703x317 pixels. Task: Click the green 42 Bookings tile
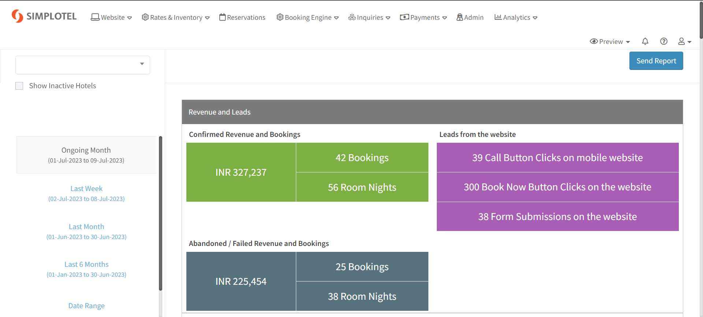pos(362,157)
